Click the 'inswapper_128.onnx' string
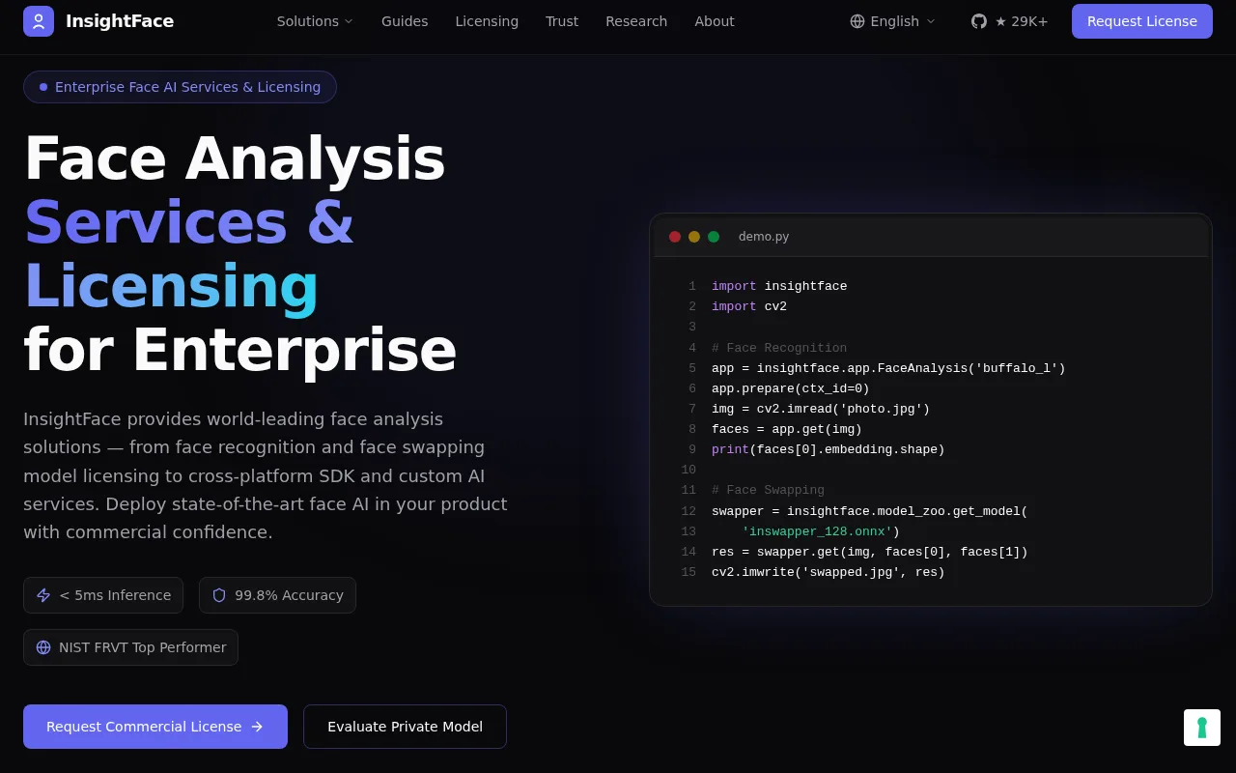Image resolution: width=1236 pixels, height=773 pixels. [x=817, y=531]
